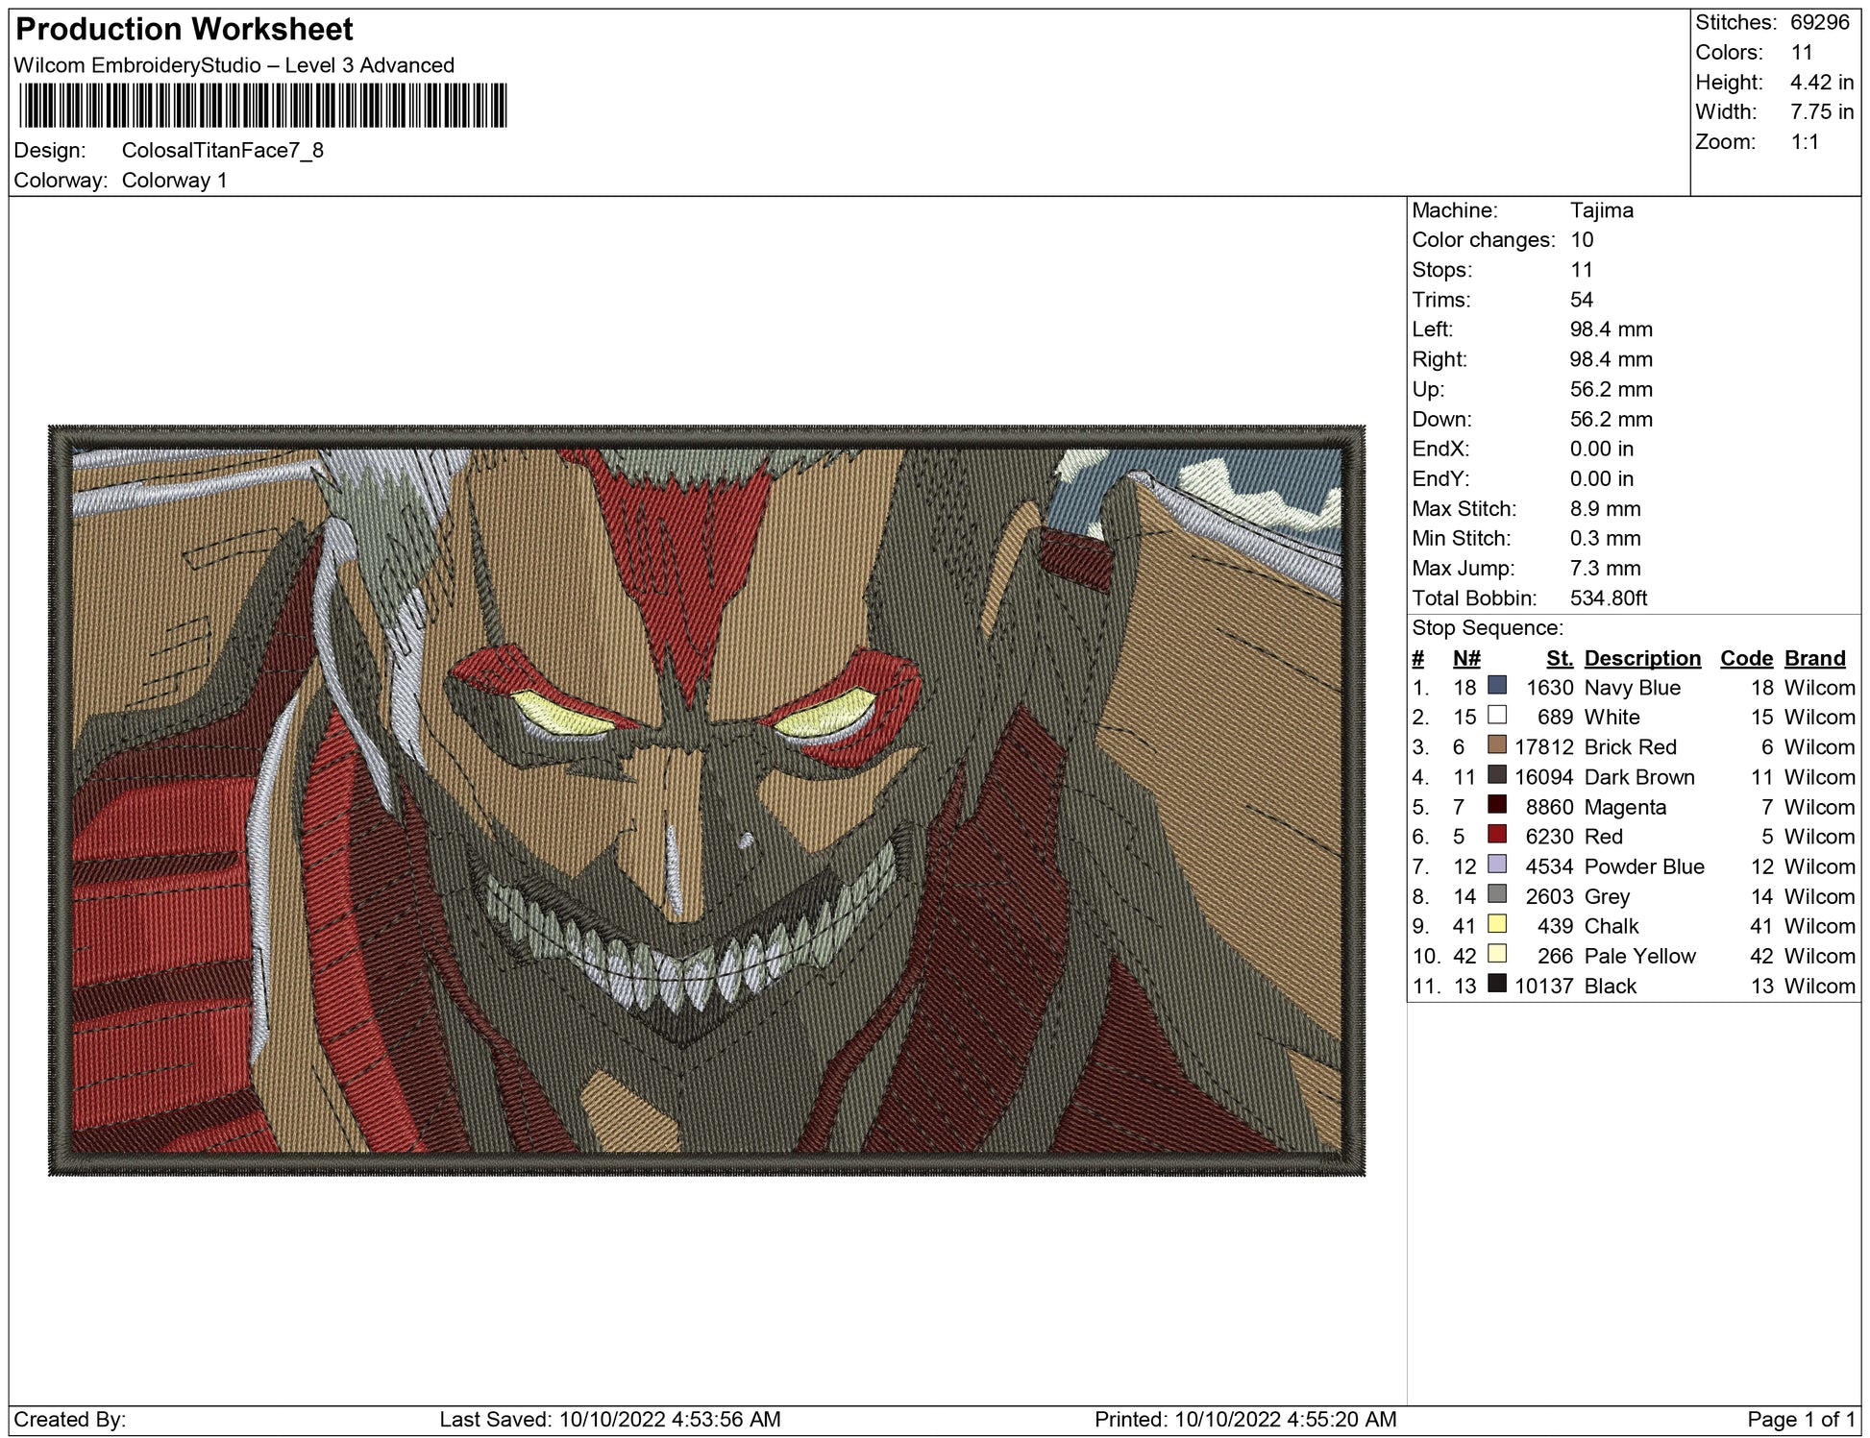This screenshot has height=1438, width=1870.
Task: Click the Brand column header
Action: point(1814,658)
